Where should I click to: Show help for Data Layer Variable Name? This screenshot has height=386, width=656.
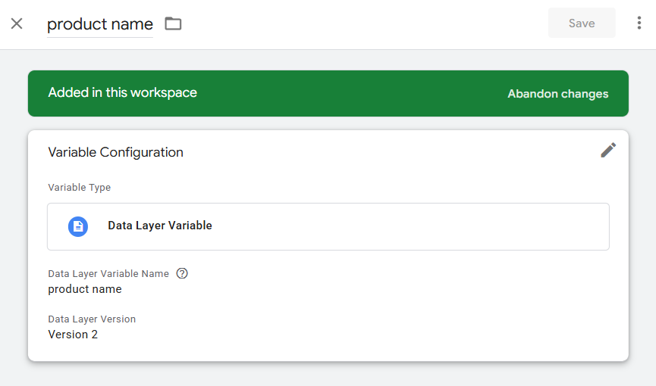pyautogui.click(x=182, y=274)
